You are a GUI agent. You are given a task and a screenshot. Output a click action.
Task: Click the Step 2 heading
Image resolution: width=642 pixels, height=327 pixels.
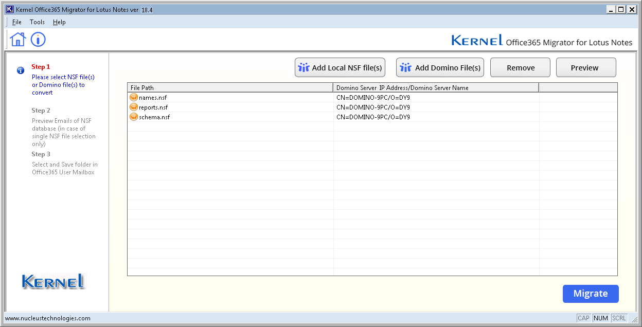coord(41,111)
